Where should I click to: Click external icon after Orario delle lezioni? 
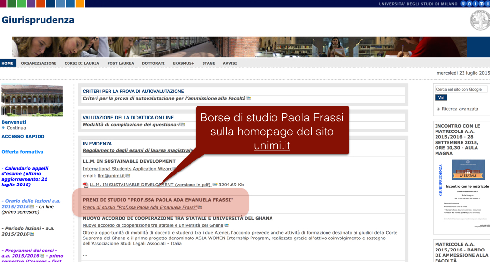pyautogui.click(x=32, y=207)
